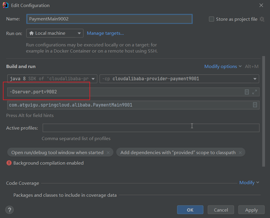The height and width of the screenshot is (218, 270).
Task: Click the Manage targets link
Action: pyautogui.click(x=105, y=33)
